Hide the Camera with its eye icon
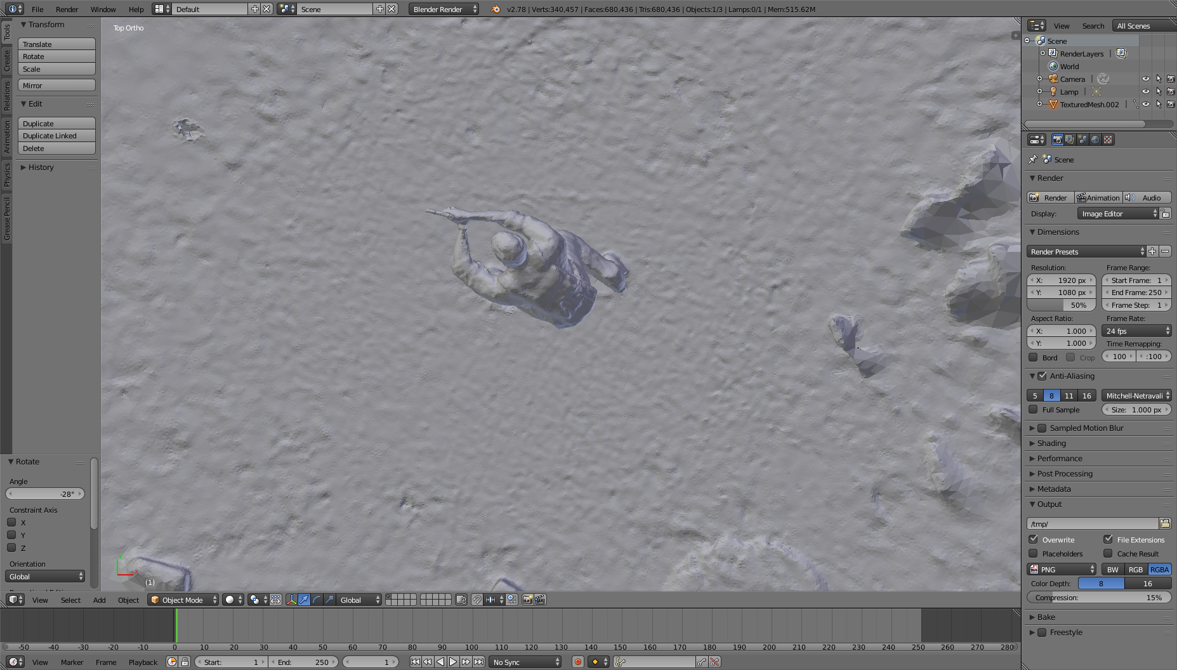Image resolution: width=1177 pixels, height=670 pixels. [x=1146, y=79]
